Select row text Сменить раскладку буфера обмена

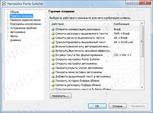coord(78,85)
